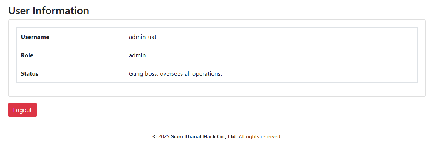The width and height of the screenshot is (437, 157).
Task: Click the word Information in heading
Action: [61, 10]
